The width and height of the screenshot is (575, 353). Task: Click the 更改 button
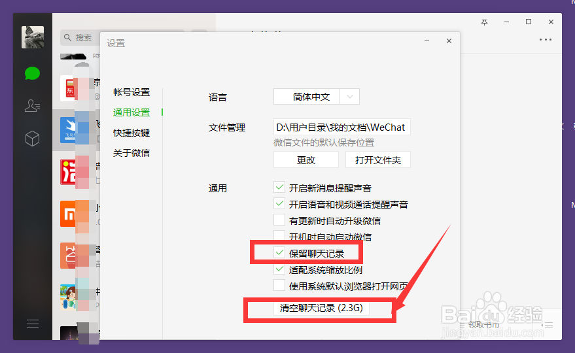click(306, 160)
